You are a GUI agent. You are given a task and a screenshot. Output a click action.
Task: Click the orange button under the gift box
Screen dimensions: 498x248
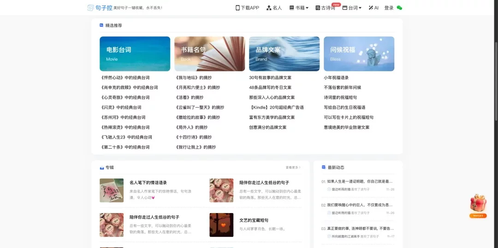[x=478, y=216]
